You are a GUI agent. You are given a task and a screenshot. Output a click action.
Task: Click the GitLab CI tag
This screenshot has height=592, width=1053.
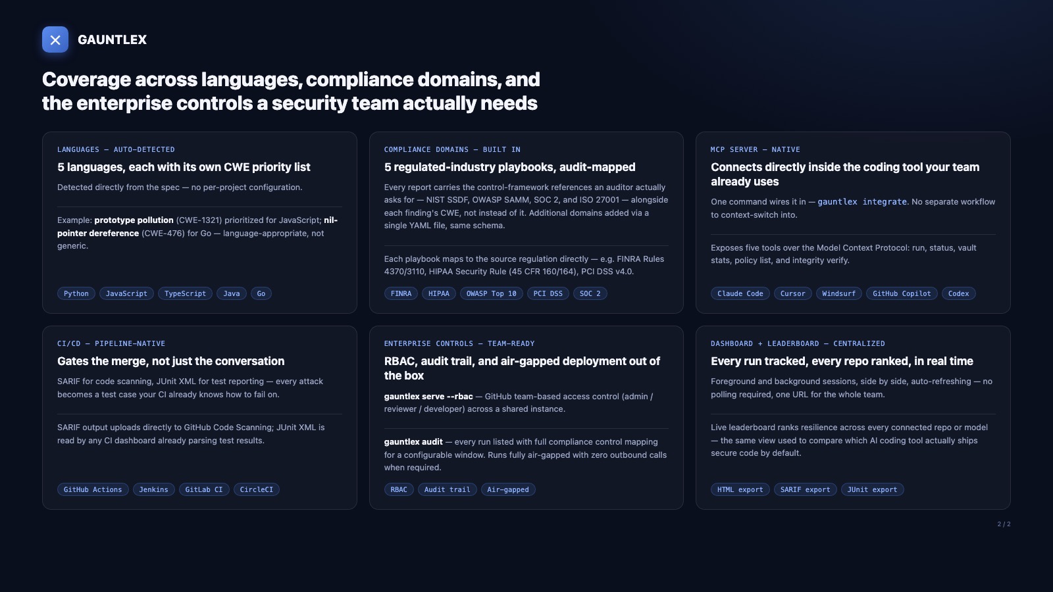tap(204, 489)
